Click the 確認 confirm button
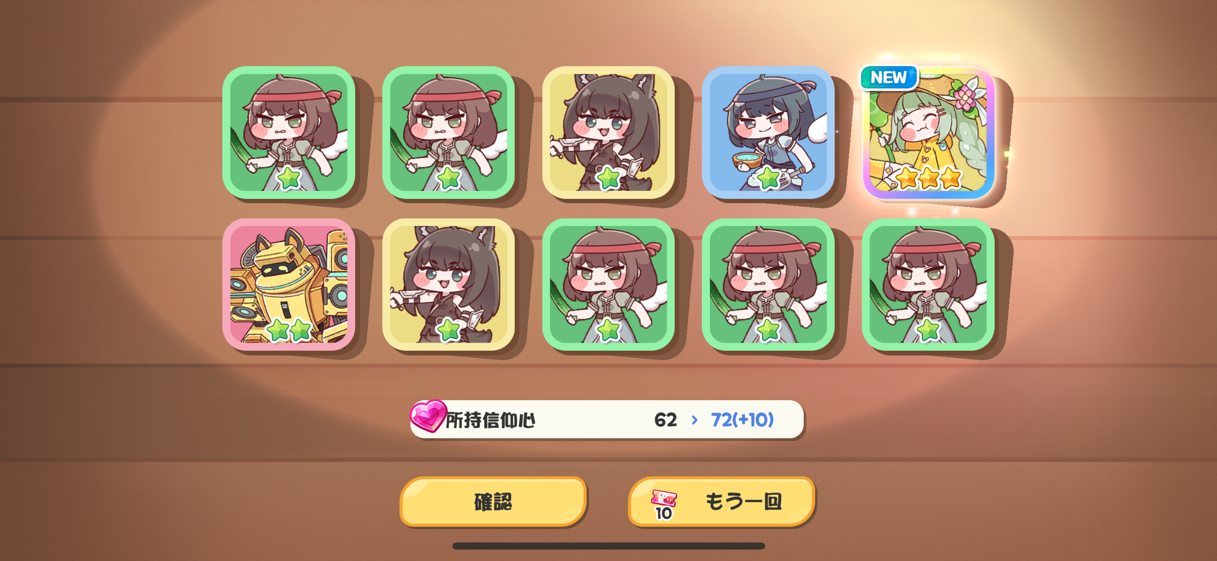This screenshot has height=561, width=1217. coord(493,502)
